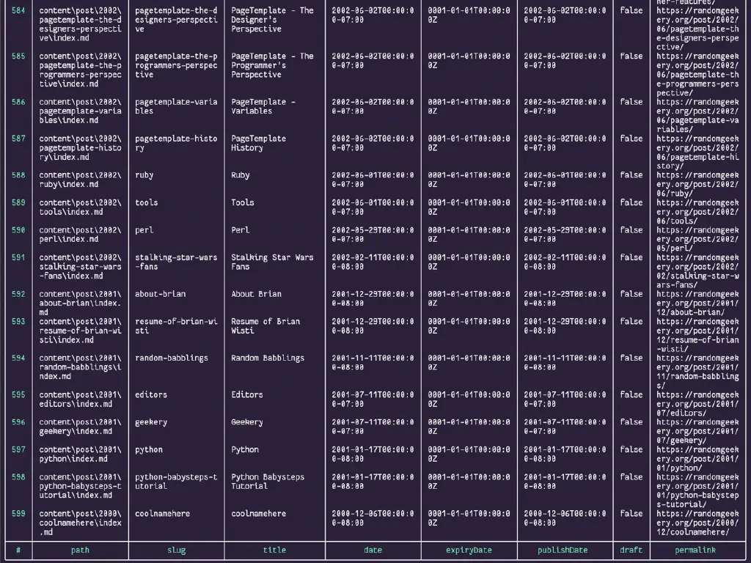The width and height of the screenshot is (751, 563).
Task: Select row number 590
Action: tap(17, 229)
